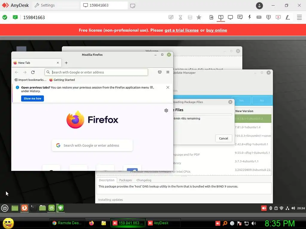The image size is (306, 229).
Task: Open the Firefox application hamburger menu
Action: [168, 72]
